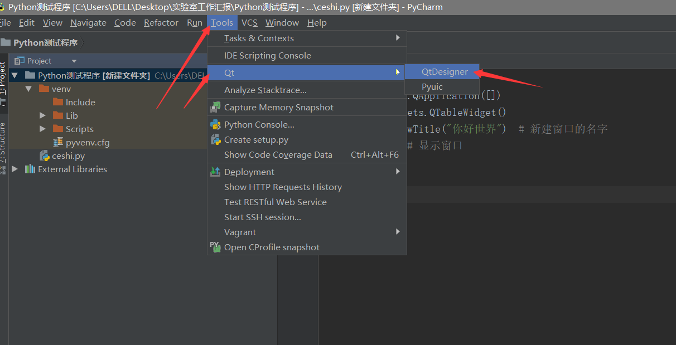Screen dimensions: 676x345
Task: Choose Analyze Stacktrace...
Action: tap(307, 90)
